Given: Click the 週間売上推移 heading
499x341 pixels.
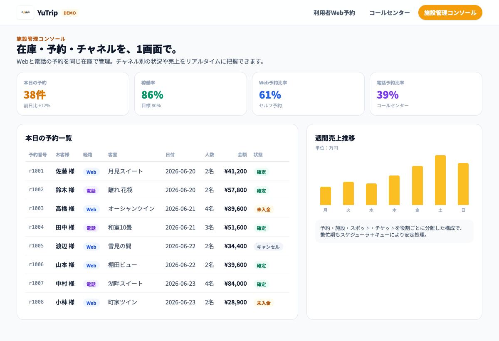Looking at the screenshot, I should [335, 138].
